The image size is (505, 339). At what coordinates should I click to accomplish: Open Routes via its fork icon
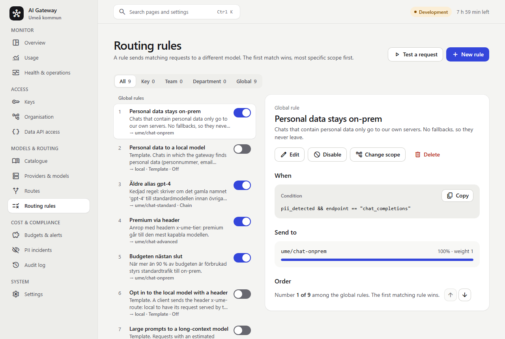[x=16, y=191]
